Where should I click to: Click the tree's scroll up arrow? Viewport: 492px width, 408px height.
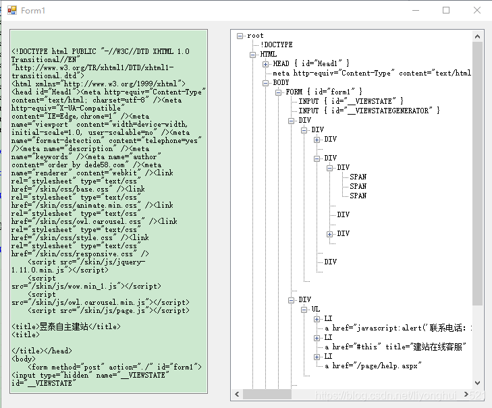click(478, 36)
